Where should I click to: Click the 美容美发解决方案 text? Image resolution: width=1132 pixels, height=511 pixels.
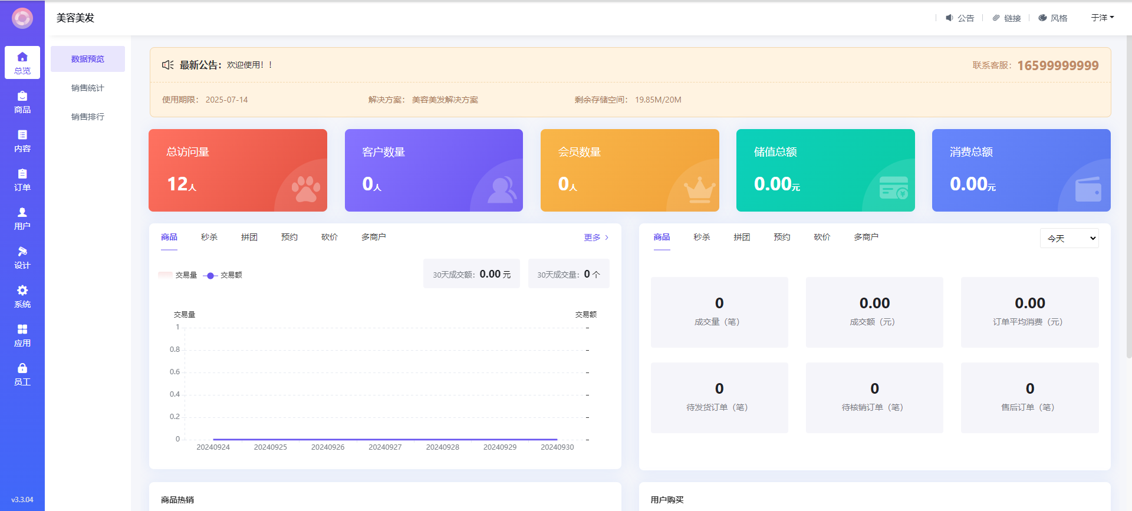pyautogui.click(x=445, y=100)
